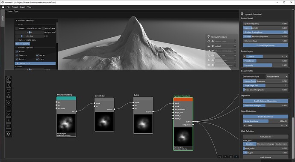Screen dimensions: 295x162
Task: Toggle the Exclude Ridge Erosion button
Action: (x=265, y=45)
